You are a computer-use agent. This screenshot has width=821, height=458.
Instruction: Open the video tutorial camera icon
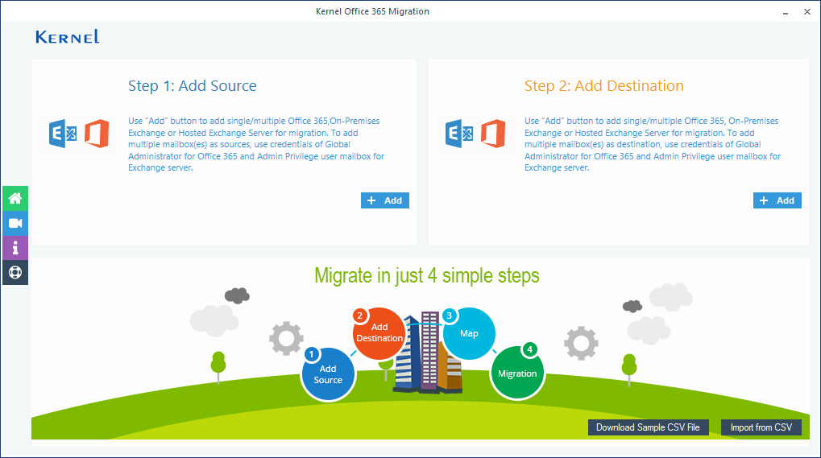pyautogui.click(x=15, y=223)
